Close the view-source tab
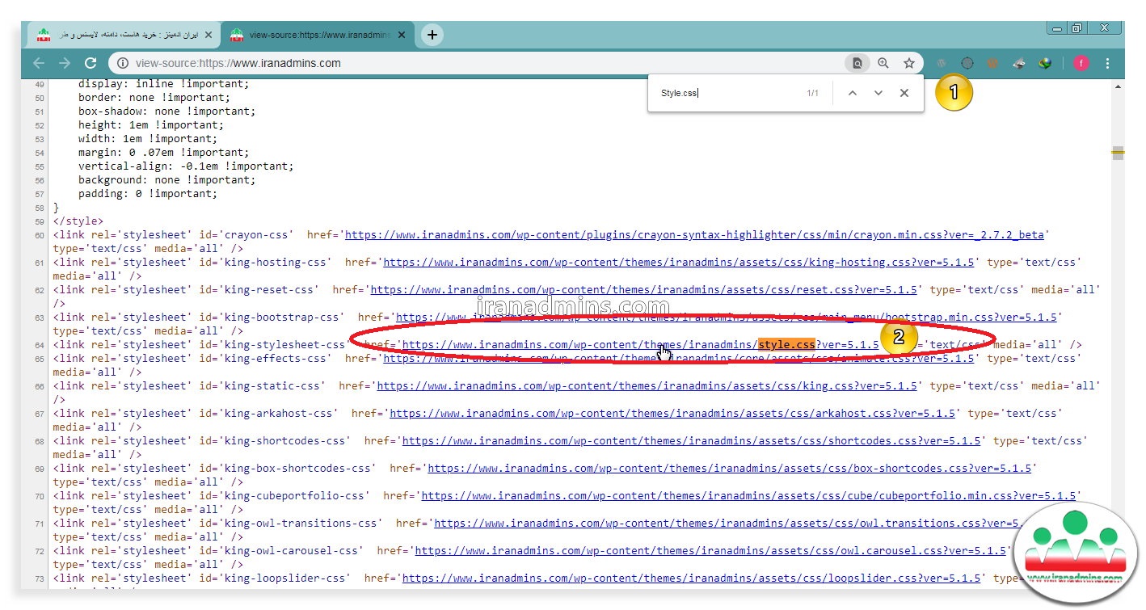This screenshot has width=1146, height=610. click(x=402, y=35)
